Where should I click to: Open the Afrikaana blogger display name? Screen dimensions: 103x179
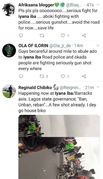[x=36, y=5]
